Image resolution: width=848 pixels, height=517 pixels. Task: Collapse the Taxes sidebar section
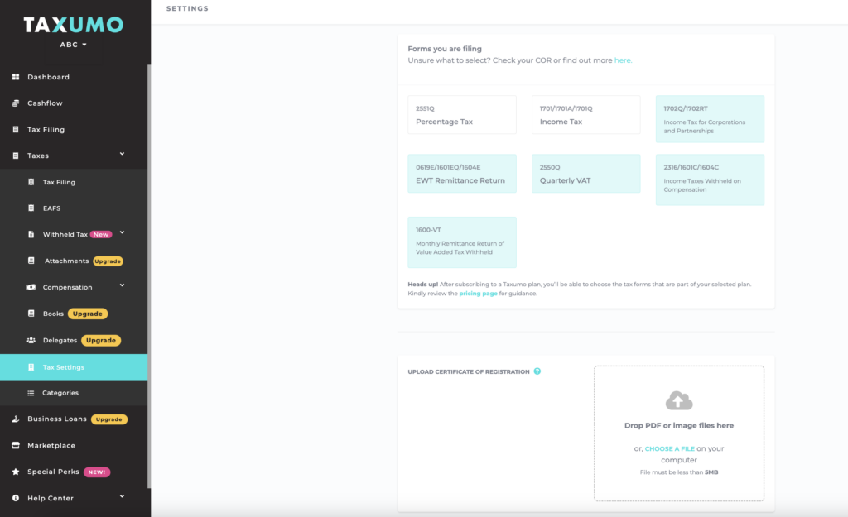click(122, 155)
